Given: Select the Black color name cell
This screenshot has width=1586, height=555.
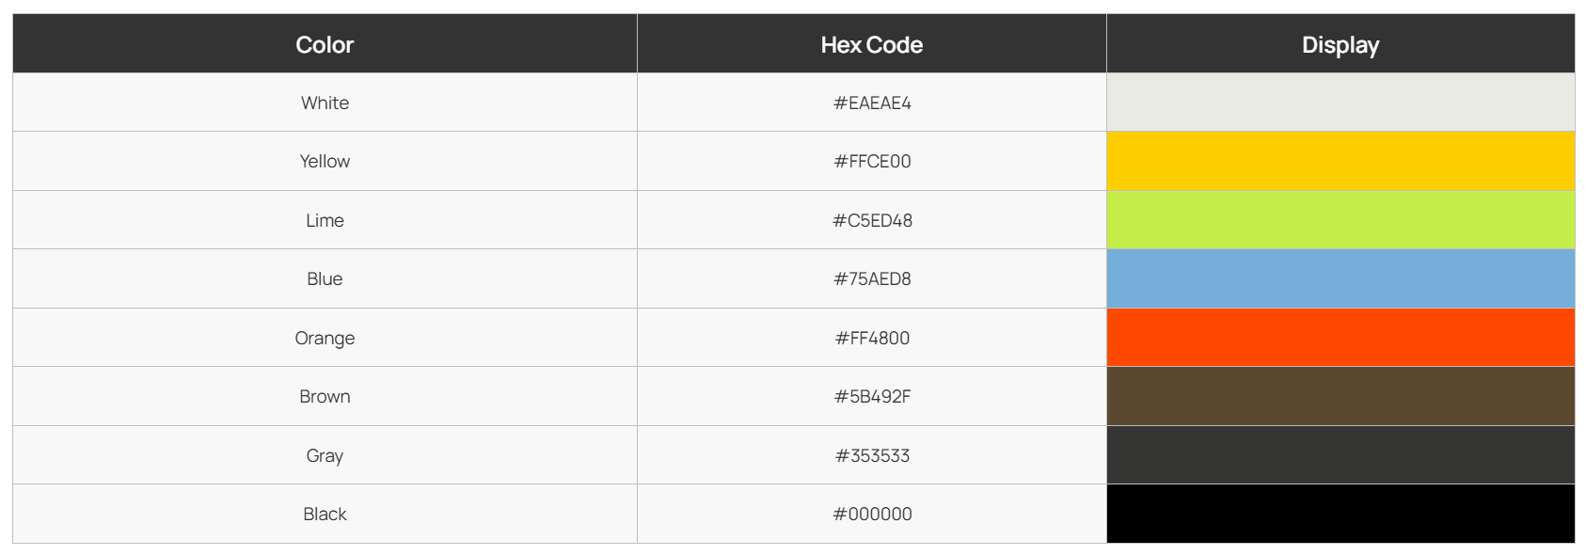Looking at the screenshot, I should 325,514.
